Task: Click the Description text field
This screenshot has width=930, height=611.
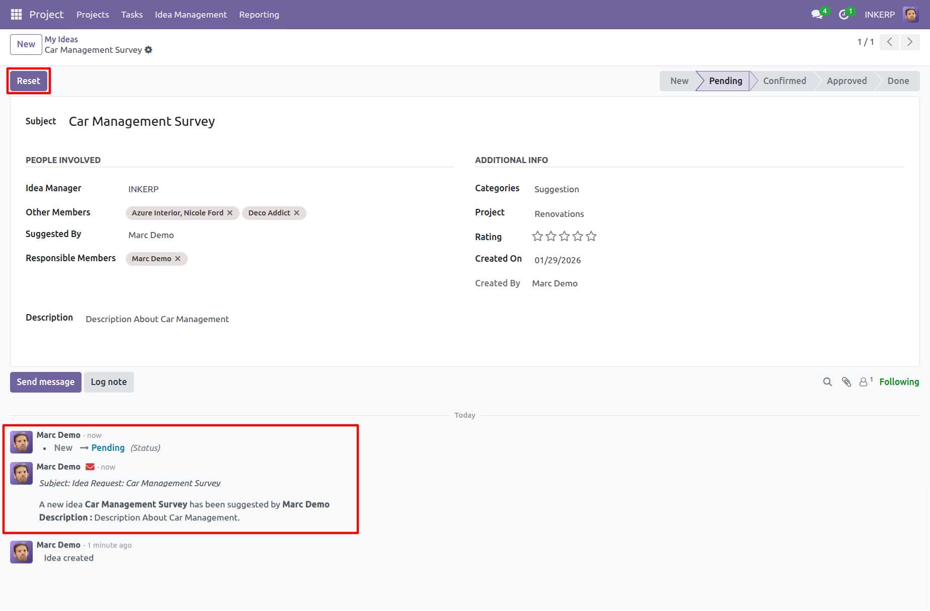Action: pos(495,319)
